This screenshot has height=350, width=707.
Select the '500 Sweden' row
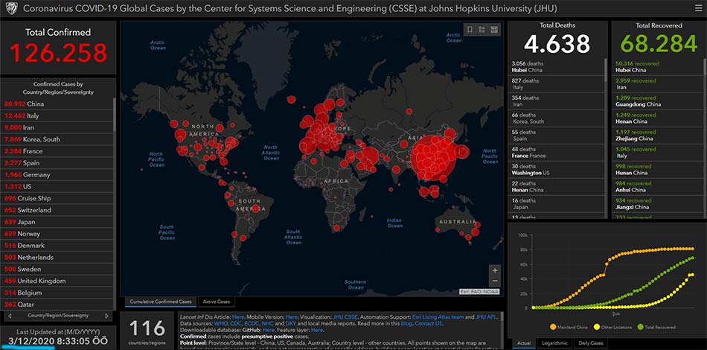click(57, 269)
